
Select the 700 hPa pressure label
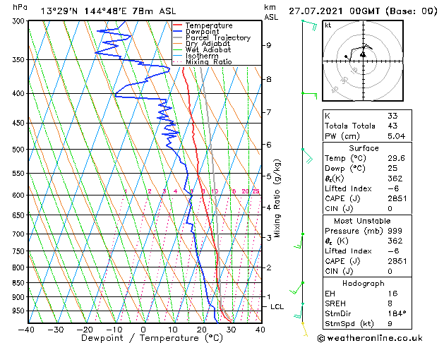click(x=20, y=234)
